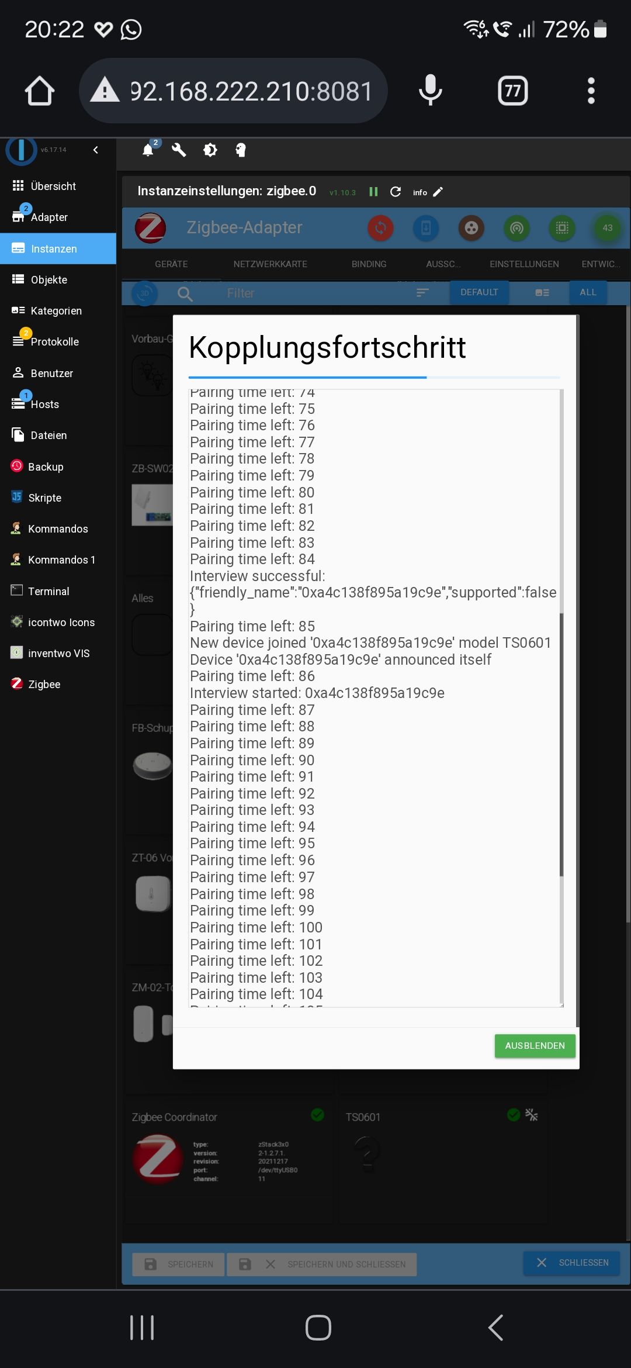The width and height of the screenshot is (631, 1368).
Task: Tap the URL address bar
Action: (234, 91)
